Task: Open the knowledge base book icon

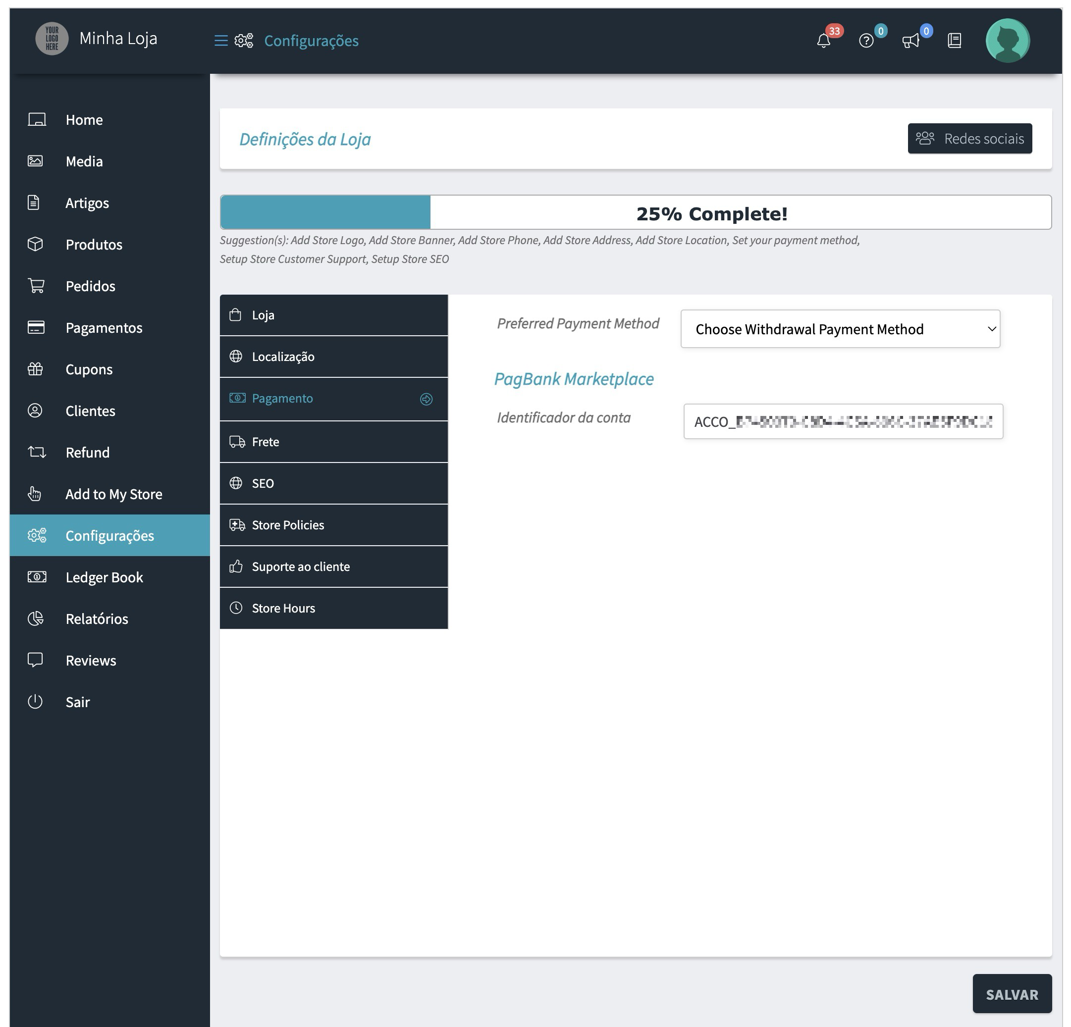Action: coord(954,41)
